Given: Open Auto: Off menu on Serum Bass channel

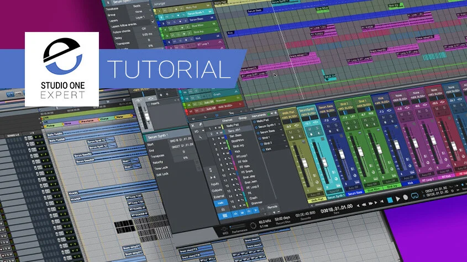Looking at the screenshot, I should pos(353,188).
